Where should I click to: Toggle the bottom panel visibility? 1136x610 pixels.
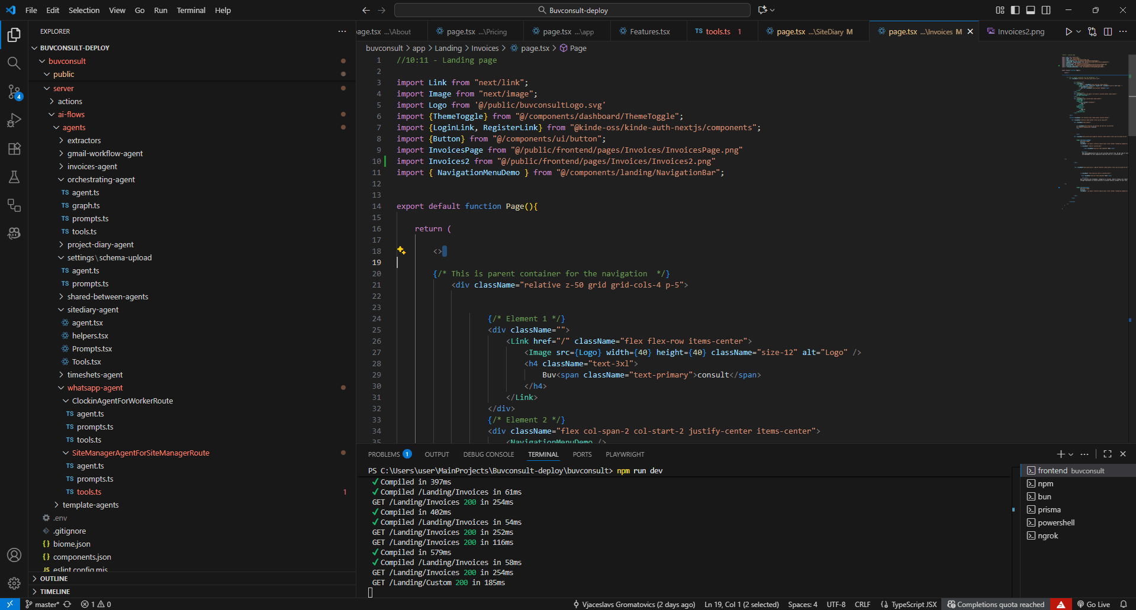pyautogui.click(x=1031, y=10)
